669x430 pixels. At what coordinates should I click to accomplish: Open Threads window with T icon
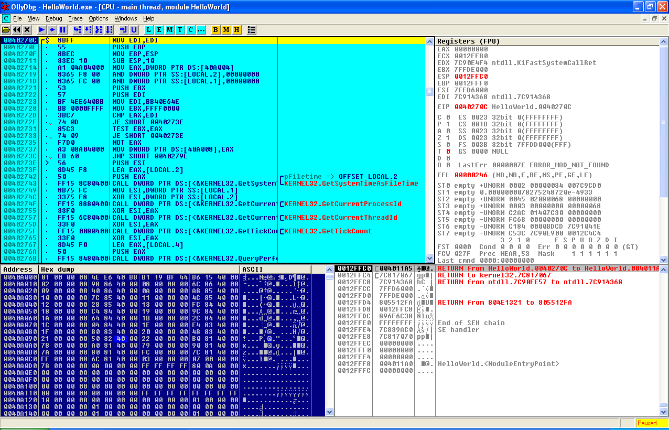click(180, 30)
